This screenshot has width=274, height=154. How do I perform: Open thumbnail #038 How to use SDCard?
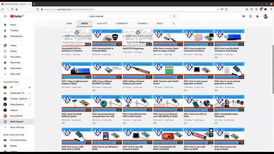click(x=107, y=136)
